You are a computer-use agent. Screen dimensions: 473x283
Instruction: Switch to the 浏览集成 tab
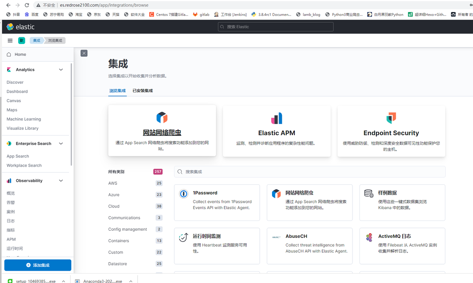[117, 91]
